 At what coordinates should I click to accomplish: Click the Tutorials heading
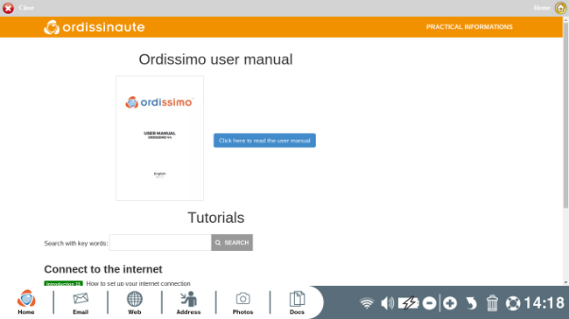point(216,218)
